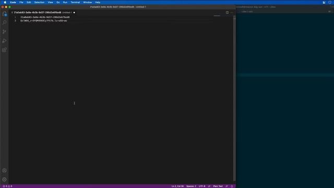Open the editor More Actions ellipsis
The width and height of the screenshot is (334, 188).
coord(232,13)
